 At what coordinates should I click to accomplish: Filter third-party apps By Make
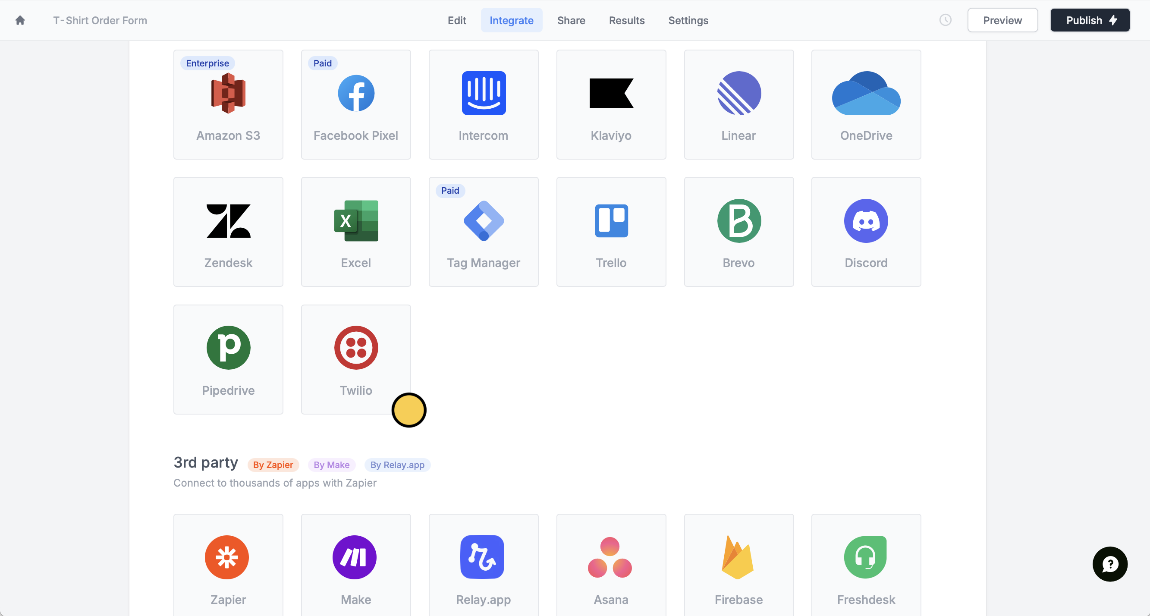pyautogui.click(x=331, y=465)
